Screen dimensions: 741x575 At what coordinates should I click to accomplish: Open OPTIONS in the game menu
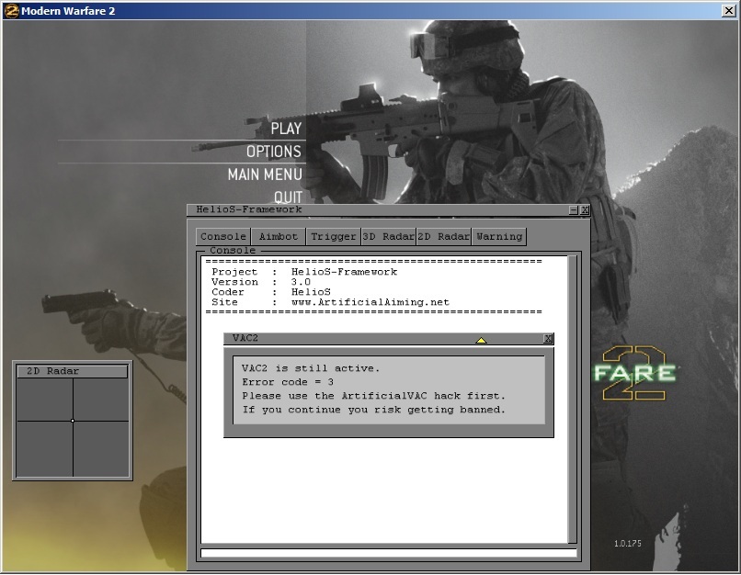click(274, 152)
